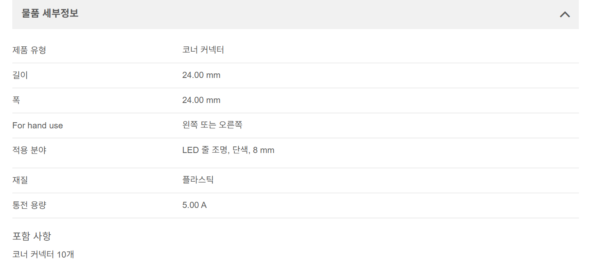The height and width of the screenshot is (267, 592).
Task: Click the 24.00 mm value for 길이
Action: [201, 75]
